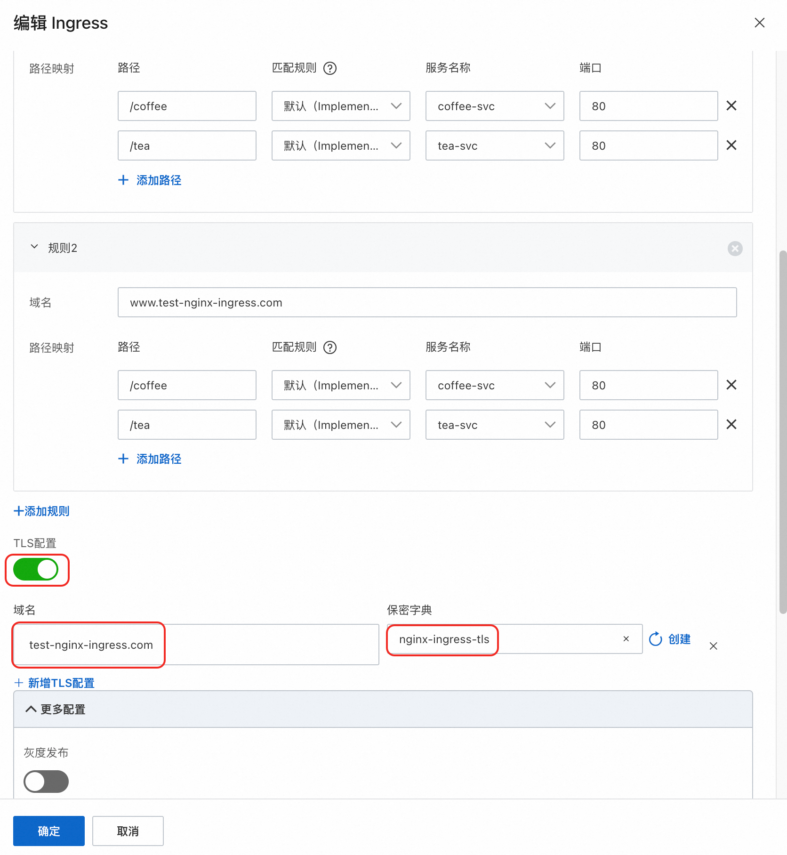787x855 pixels.
Task: Focus rule 1 /tea path input
Action: [187, 145]
